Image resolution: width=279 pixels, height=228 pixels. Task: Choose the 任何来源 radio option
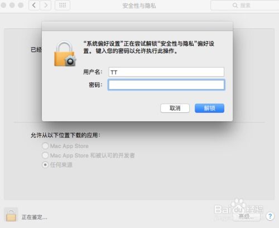pos(45,165)
